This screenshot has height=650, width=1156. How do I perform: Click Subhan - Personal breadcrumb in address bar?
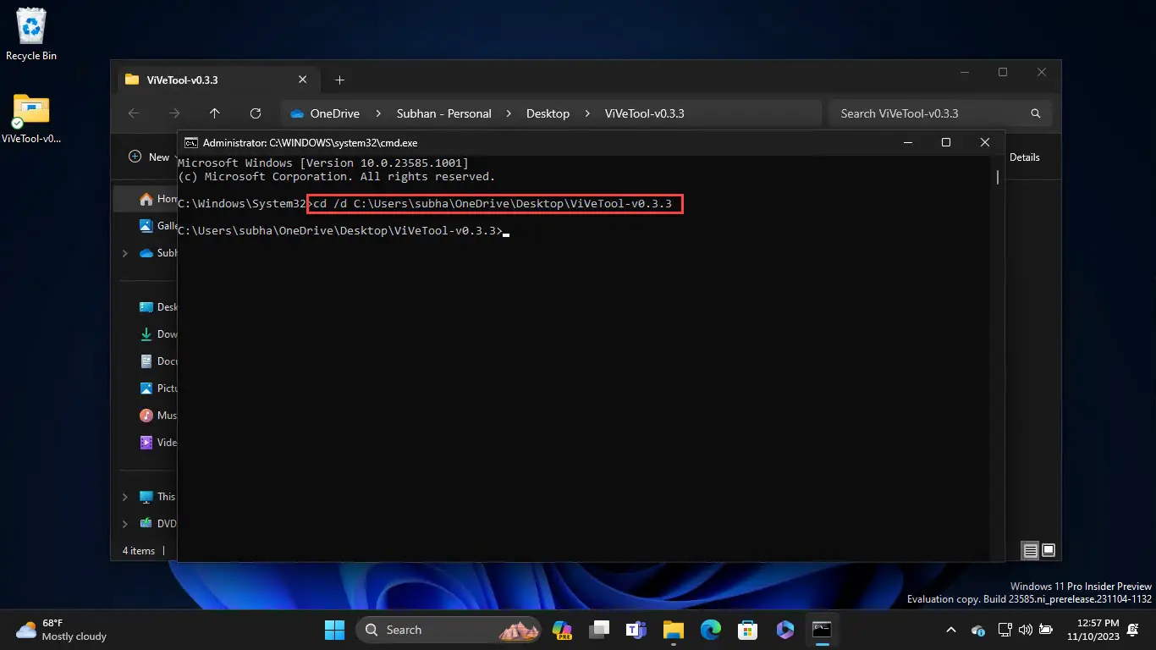click(x=443, y=113)
